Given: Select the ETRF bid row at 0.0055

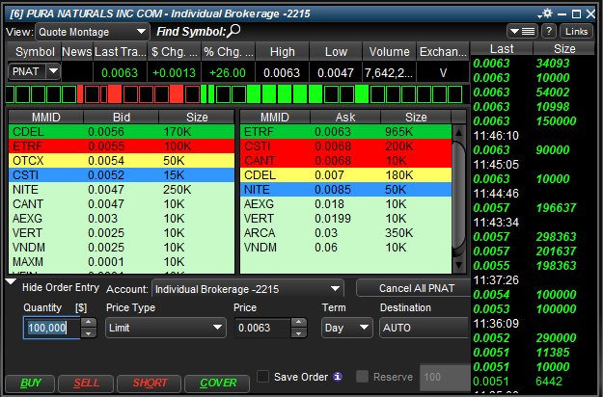Looking at the screenshot, I should point(122,146).
